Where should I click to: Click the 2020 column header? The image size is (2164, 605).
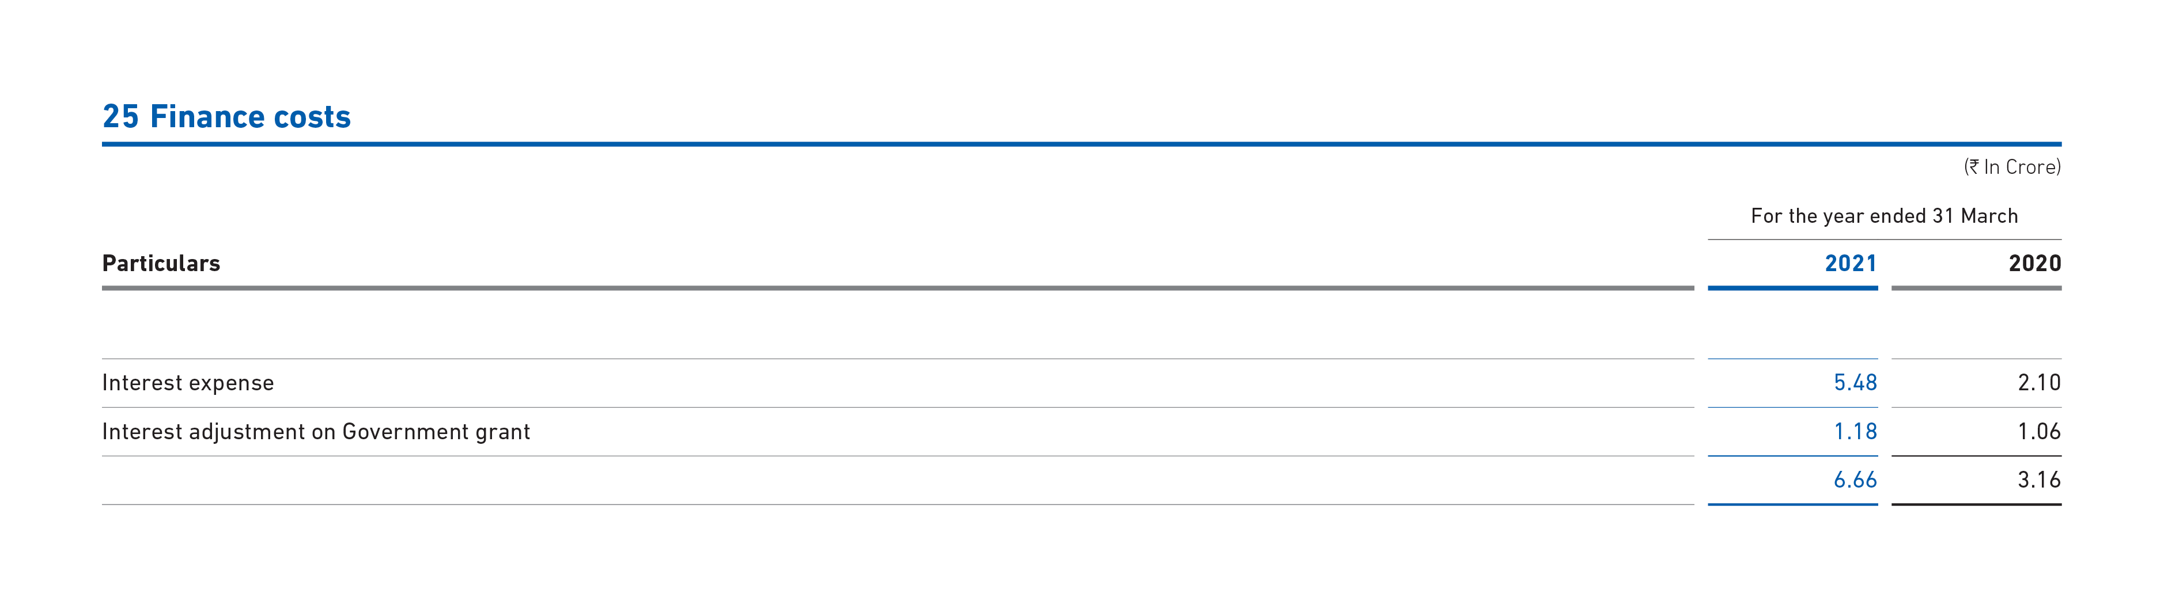coord(2034,264)
